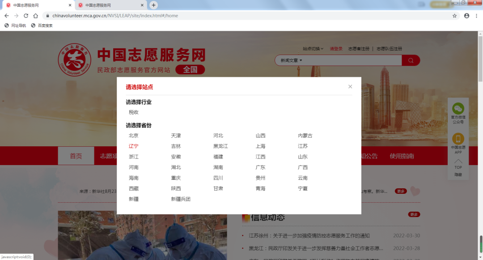Click 志愿者注册 link

point(359,49)
